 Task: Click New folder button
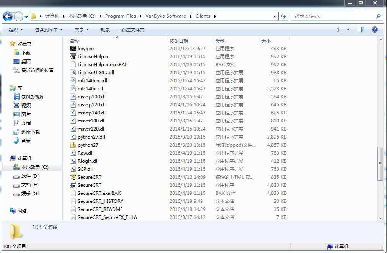133,29
